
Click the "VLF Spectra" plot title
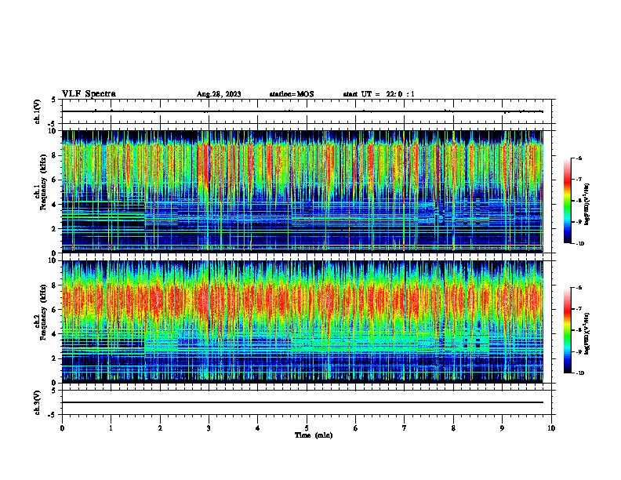coord(89,94)
